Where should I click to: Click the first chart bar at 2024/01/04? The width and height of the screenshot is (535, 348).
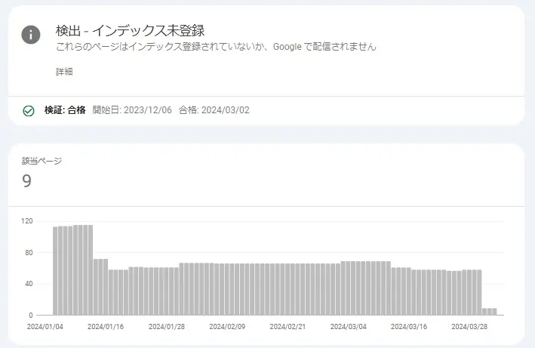click(x=55, y=271)
